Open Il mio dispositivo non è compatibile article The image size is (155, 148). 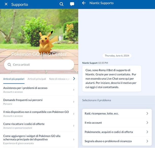[39, 114]
